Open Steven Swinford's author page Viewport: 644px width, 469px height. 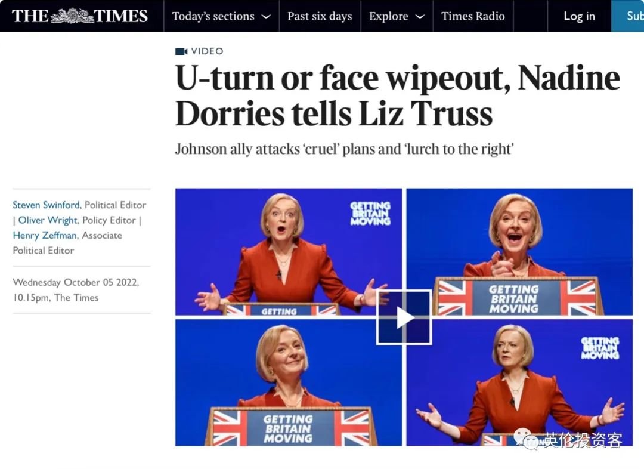[x=47, y=205]
